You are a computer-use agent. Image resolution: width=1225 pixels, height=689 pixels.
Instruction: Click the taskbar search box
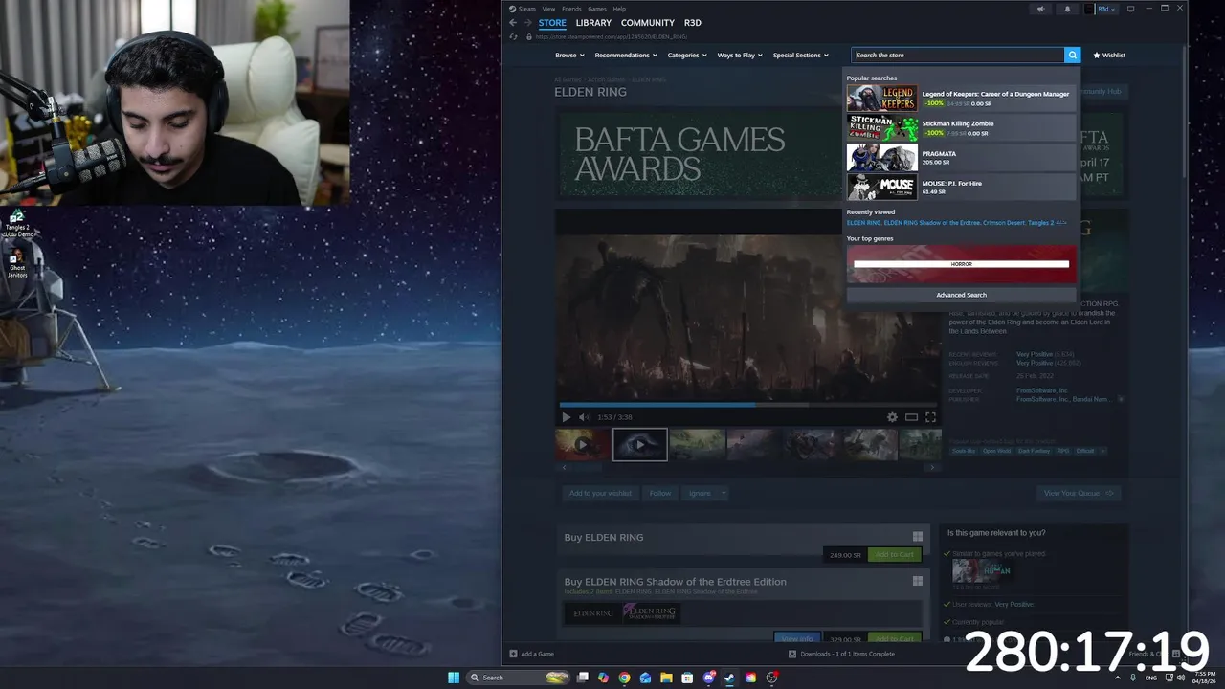click(x=518, y=678)
